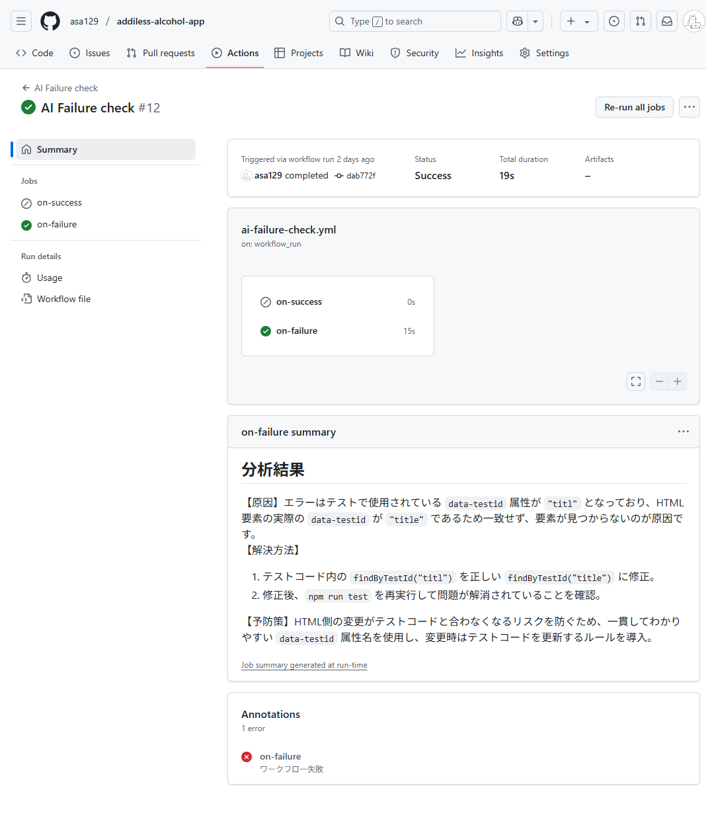Open the on-failure summary three-dot menu
Image resolution: width=706 pixels, height=827 pixels.
click(684, 432)
